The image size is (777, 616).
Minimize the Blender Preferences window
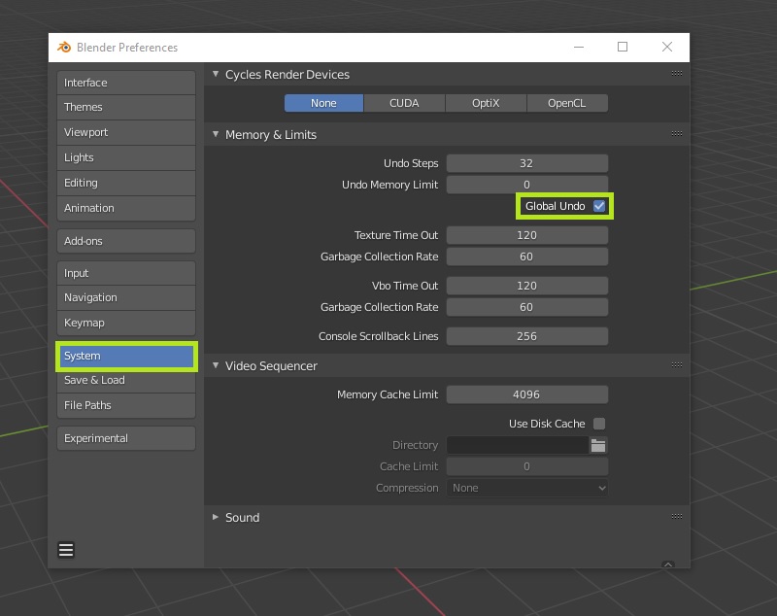coord(579,47)
